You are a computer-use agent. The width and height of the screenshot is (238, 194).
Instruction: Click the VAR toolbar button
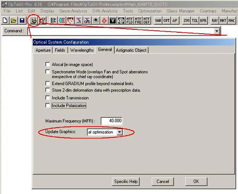(158, 20)
